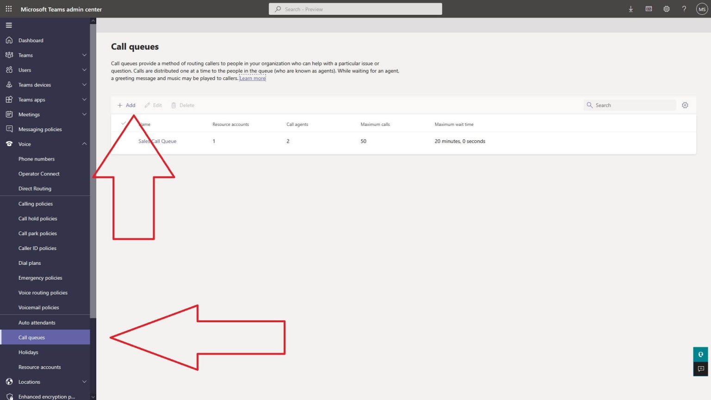Expand the Voice section
The height and width of the screenshot is (400, 711).
[84, 144]
